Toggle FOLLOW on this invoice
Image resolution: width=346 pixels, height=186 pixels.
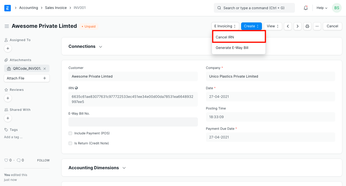(x=43, y=160)
